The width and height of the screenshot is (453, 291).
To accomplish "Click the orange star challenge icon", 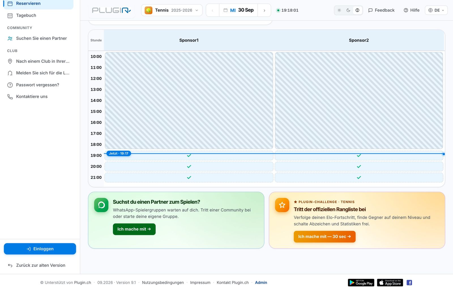I will (282, 205).
